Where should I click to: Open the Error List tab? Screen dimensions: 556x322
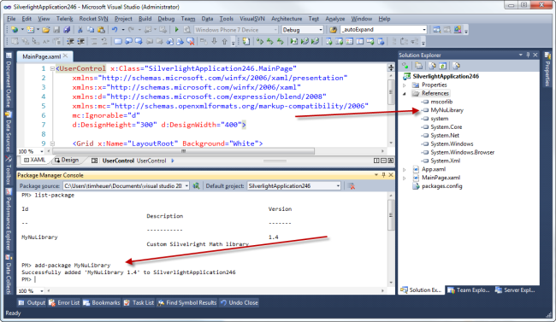click(x=64, y=302)
